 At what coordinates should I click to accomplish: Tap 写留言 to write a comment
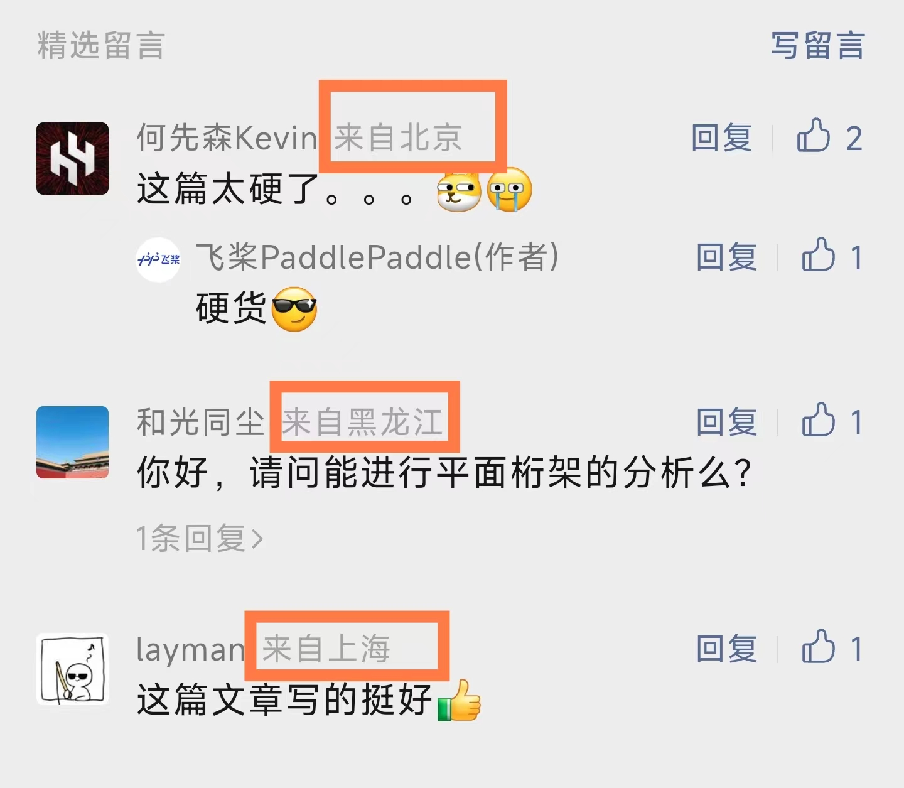[x=818, y=46]
